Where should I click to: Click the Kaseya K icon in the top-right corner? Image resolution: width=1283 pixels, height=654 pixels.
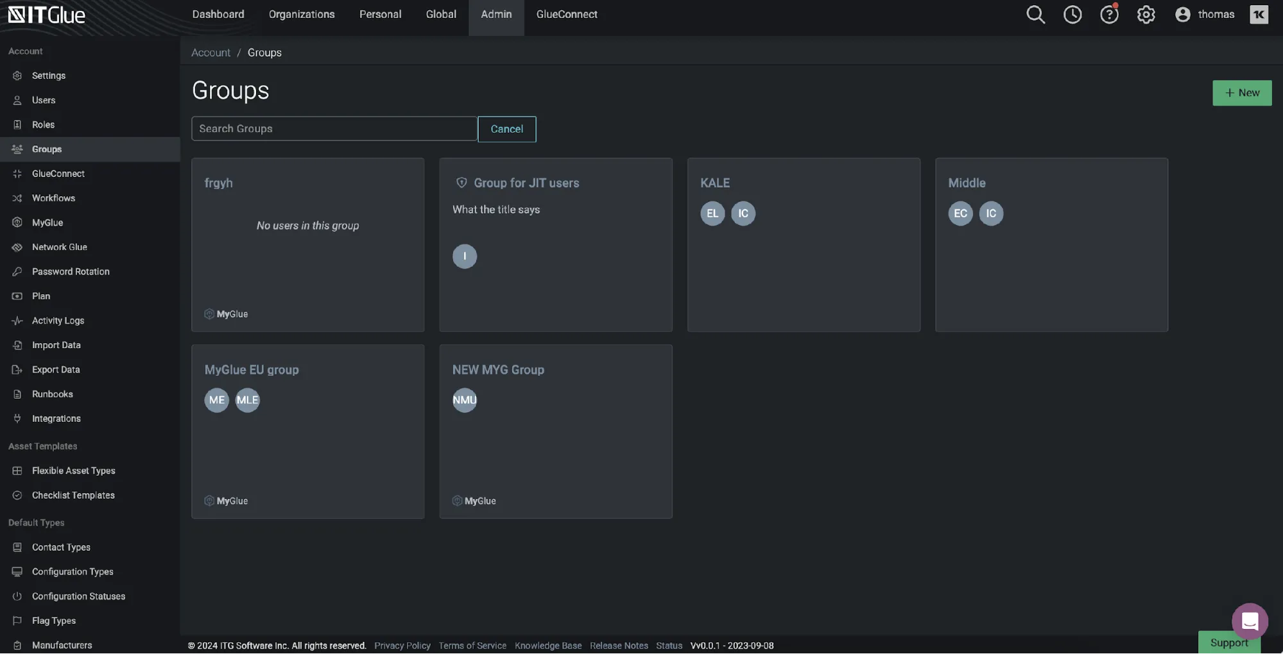[x=1259, y=15]
